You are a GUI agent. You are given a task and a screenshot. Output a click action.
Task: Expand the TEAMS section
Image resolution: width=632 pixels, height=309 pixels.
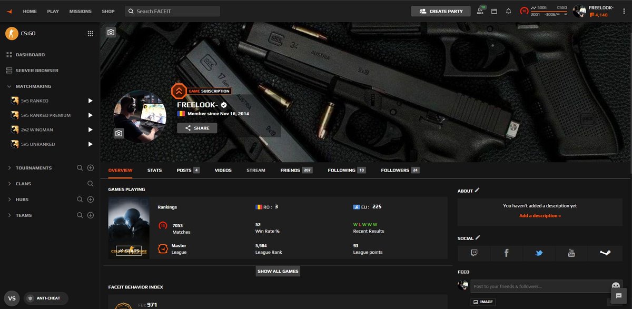click(x=9, y=215)
